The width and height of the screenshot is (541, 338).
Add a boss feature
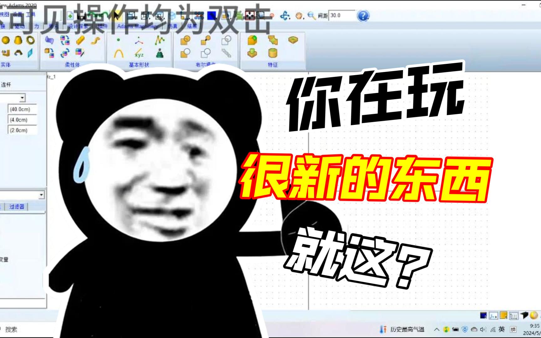point(252,53)
